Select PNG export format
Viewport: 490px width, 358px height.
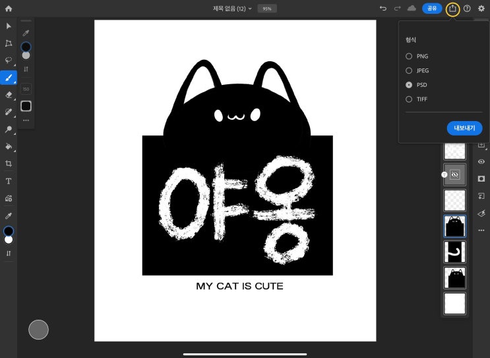point(417,56)
